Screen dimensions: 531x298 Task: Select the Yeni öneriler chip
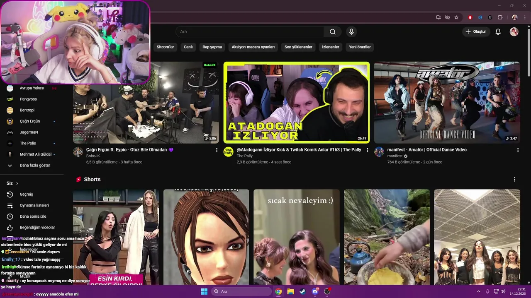click(360, 47)
